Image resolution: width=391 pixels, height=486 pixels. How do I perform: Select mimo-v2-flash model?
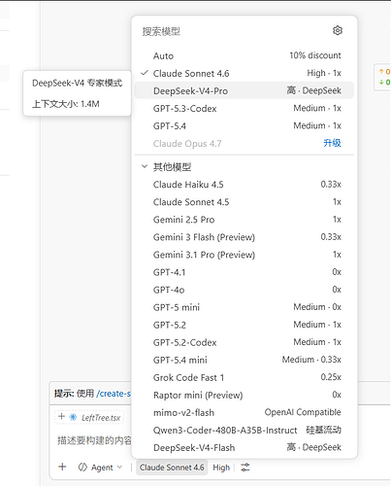tap(244, 412)
